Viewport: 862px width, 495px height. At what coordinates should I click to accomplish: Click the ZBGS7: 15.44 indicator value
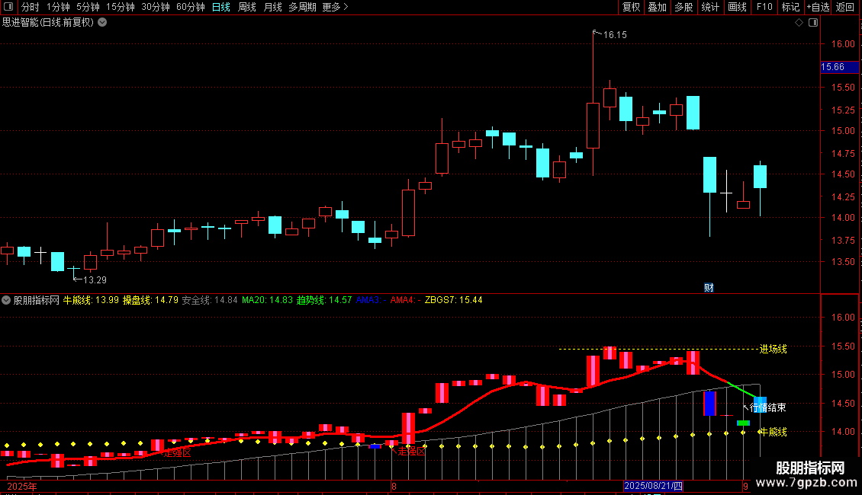[x=454, y=300]
